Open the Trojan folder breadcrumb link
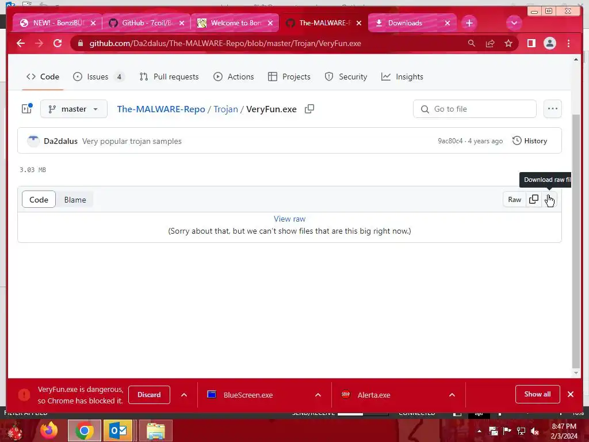 225,109
